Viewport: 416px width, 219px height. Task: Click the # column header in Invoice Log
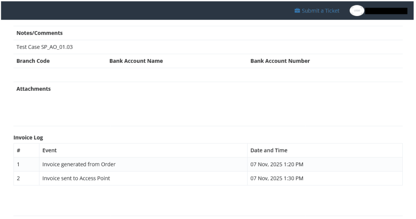point(18,151)
